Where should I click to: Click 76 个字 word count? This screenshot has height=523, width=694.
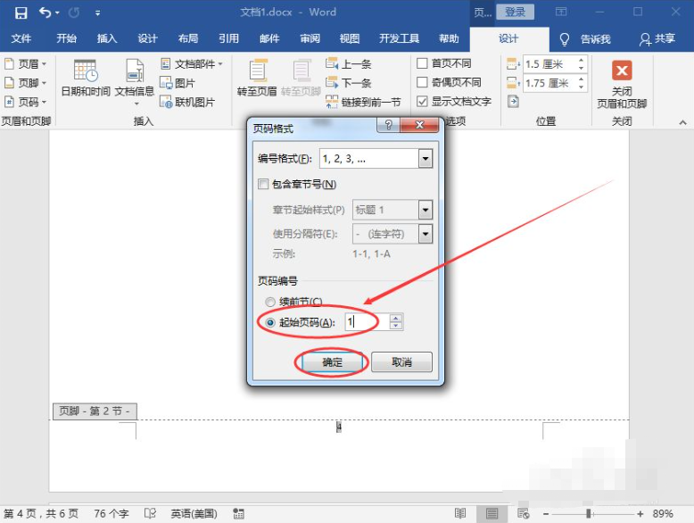click(112, 514)
